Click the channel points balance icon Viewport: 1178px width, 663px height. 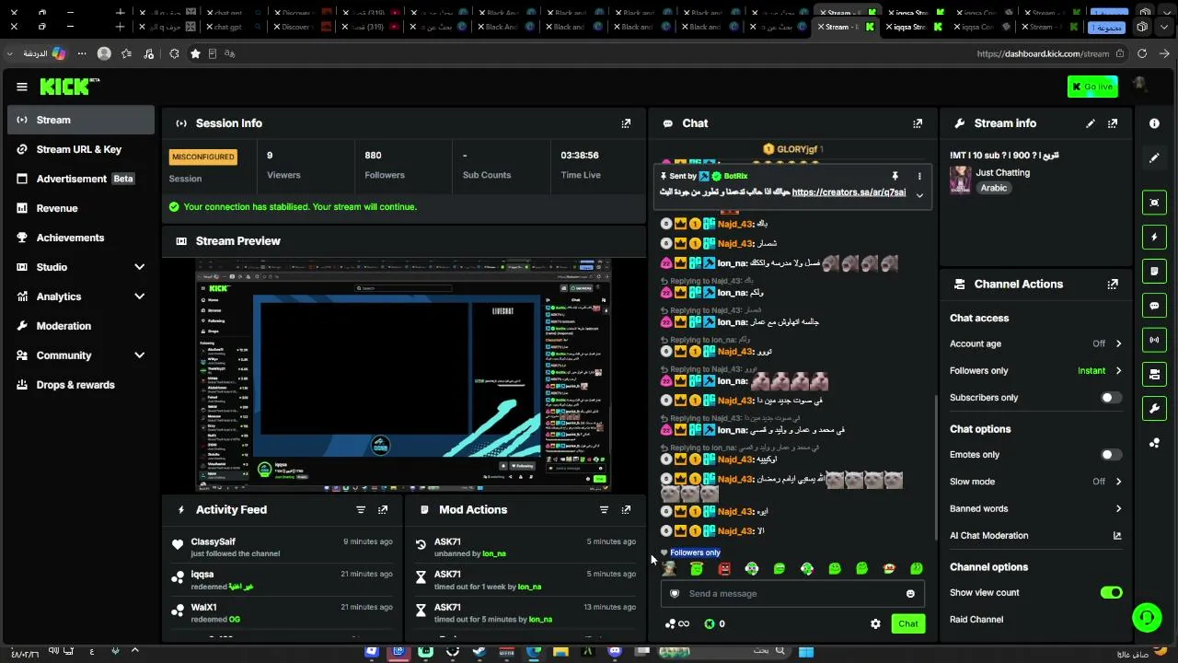pyautogui.click(x=676, y=624)
